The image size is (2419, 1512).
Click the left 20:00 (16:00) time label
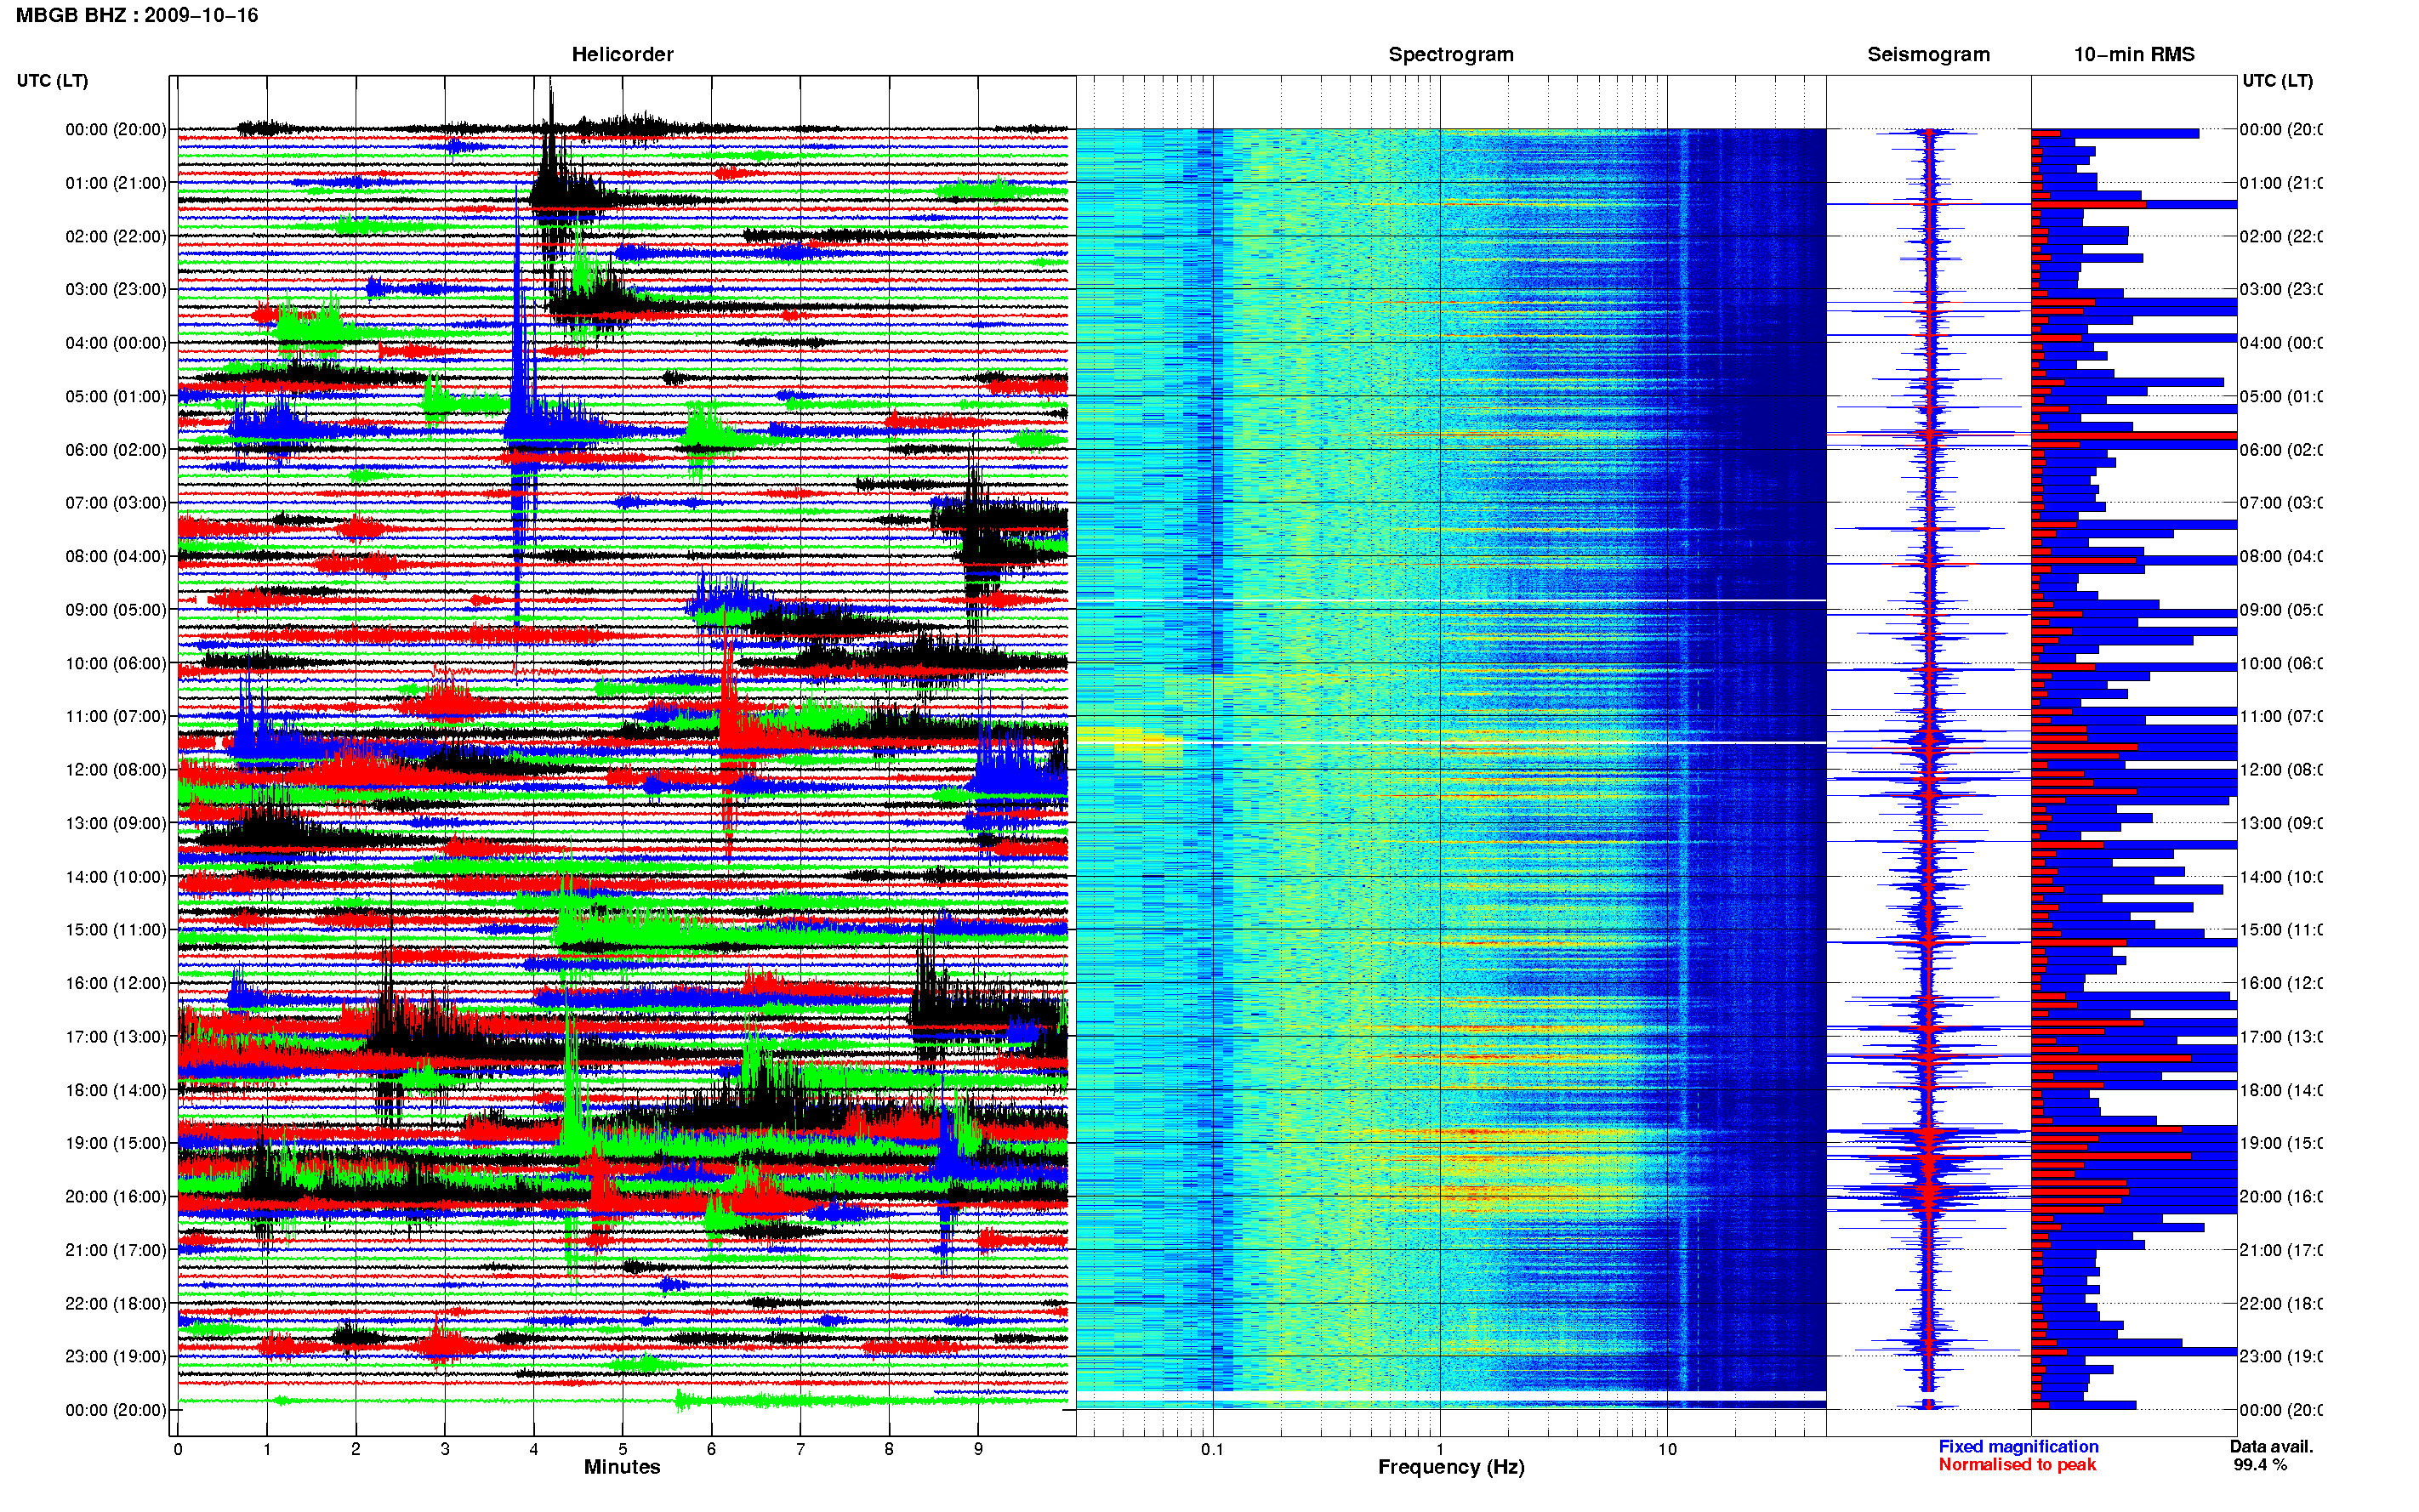[116, 1197]
